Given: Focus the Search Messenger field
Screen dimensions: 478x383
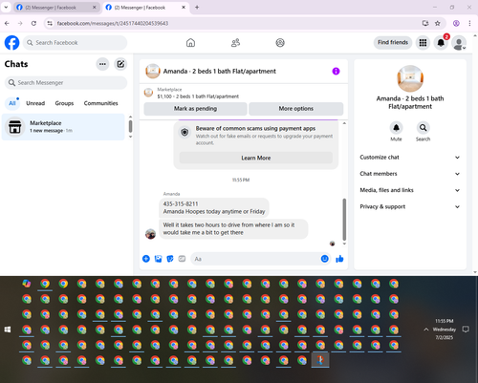Looking at the screenshot, I should click(66, 83).
